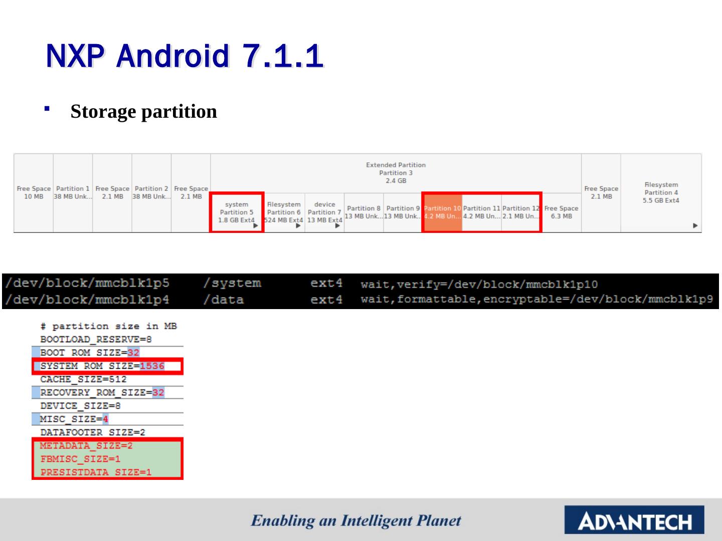Expand the Filesystem Partition 4 arrow
The height and width of the screenshot is (541, 722).
coord(695,226)
